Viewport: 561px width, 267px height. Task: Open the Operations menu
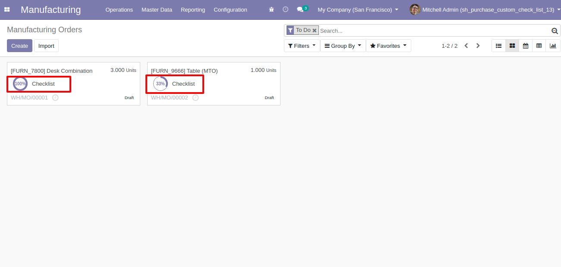click(119, 9)
